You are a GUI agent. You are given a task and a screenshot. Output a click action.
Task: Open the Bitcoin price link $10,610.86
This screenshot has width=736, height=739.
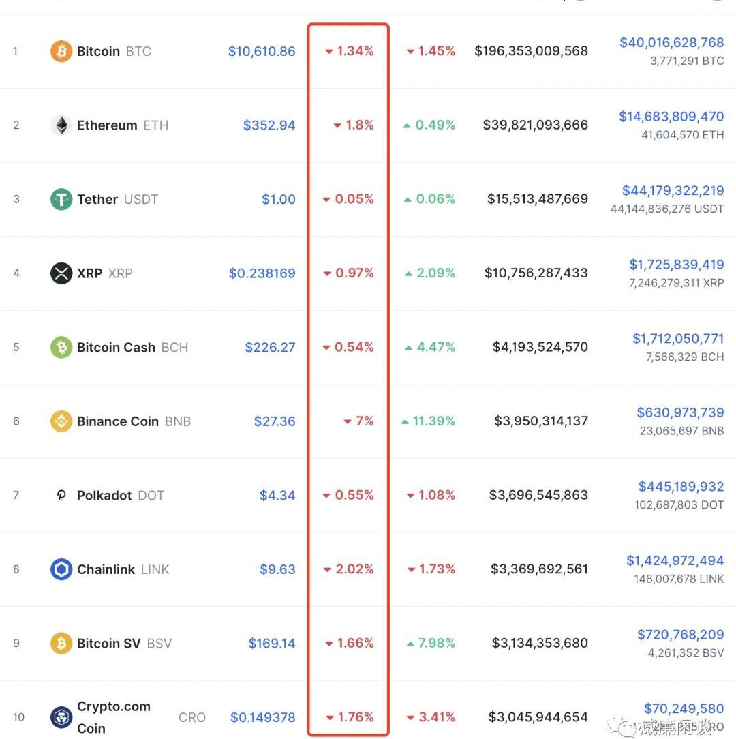pyautogui.click(x=262, y=51)
